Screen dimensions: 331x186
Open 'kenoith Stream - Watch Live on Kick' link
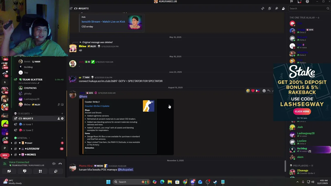103,22
